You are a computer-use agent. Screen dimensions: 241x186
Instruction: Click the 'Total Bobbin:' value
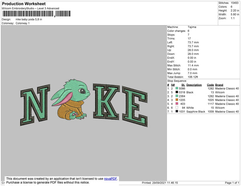click(x=193, y=77)
